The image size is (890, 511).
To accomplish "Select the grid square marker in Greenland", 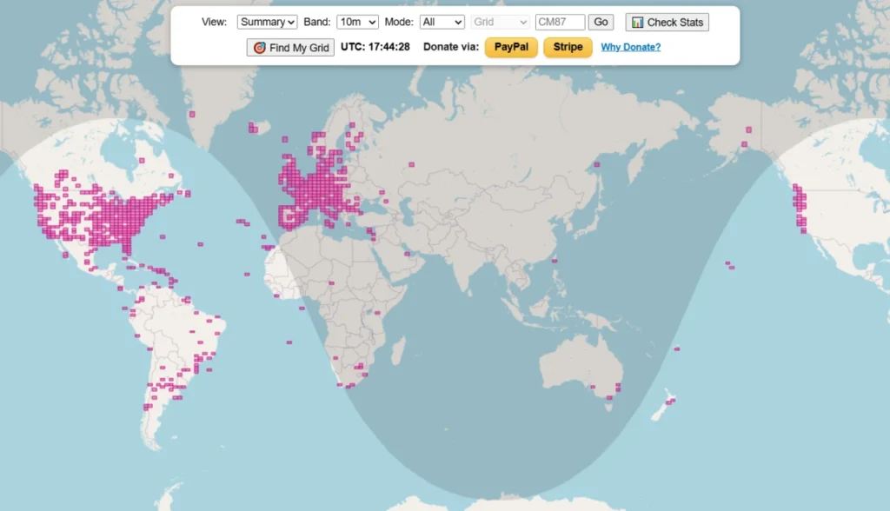I will (x=192, y=114).
